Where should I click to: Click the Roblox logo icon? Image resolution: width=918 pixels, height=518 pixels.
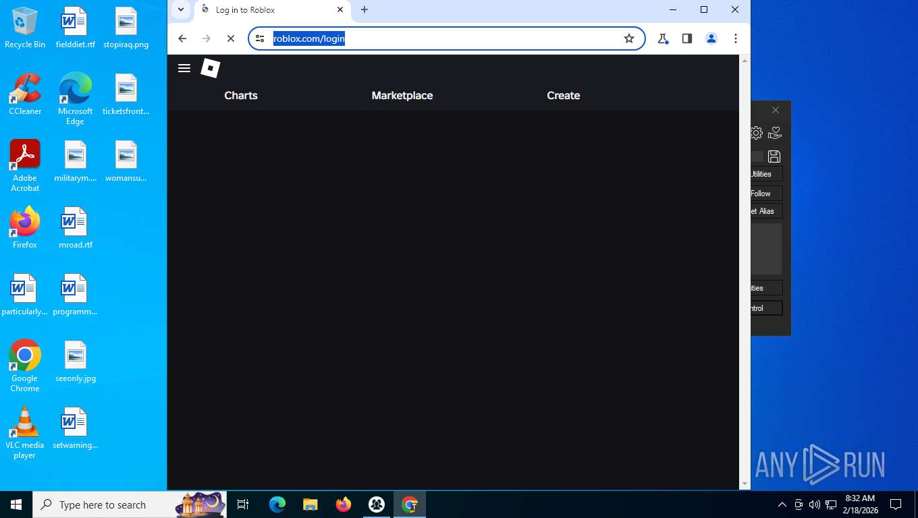pos(211,68)
